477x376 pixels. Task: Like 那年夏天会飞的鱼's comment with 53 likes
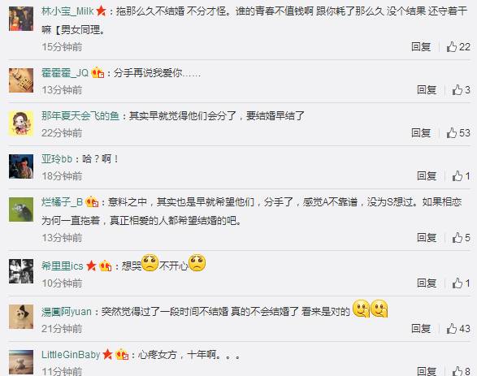click(458, 133)
